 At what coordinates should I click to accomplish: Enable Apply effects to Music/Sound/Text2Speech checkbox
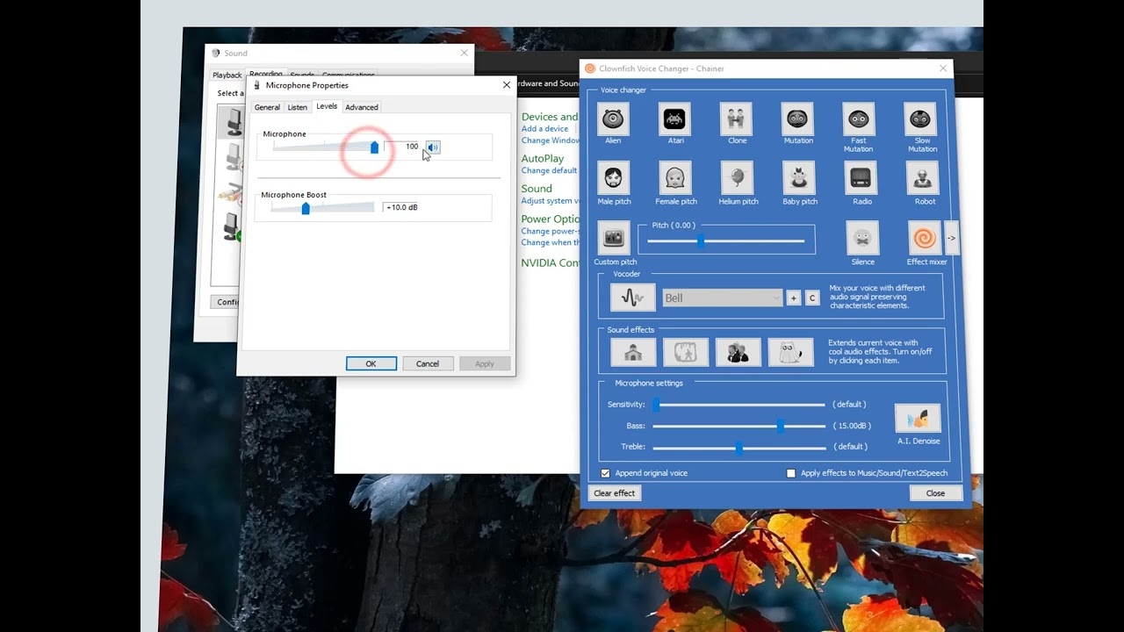790,473
